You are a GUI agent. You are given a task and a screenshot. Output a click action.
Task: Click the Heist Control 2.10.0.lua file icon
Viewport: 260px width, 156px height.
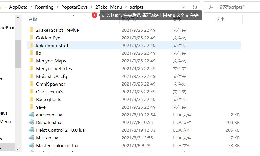31,130
